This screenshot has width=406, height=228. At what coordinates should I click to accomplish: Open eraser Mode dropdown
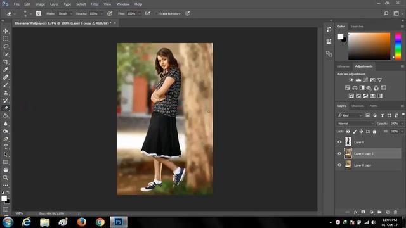pyautogui.click(x=65, y=13)
